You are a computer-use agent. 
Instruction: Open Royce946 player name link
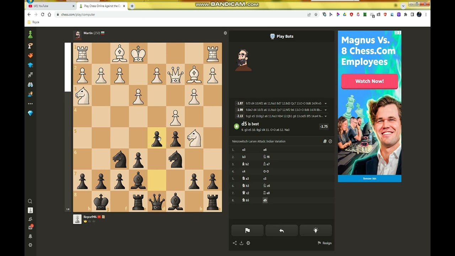point(90,217)
